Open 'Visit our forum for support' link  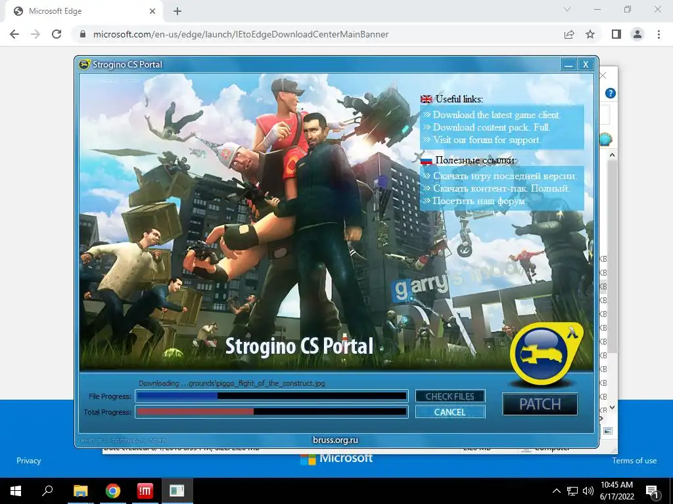[x=487, y=140]
